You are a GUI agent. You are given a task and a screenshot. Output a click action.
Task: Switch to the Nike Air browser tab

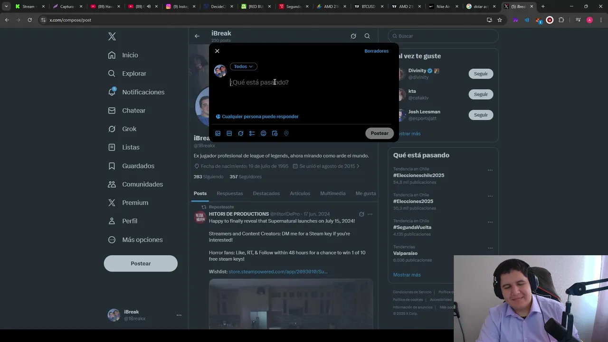point(444,7)
